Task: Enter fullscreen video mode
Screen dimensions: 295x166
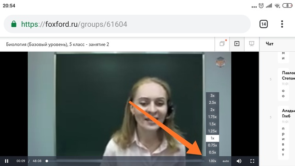Action: coord(252,161)
